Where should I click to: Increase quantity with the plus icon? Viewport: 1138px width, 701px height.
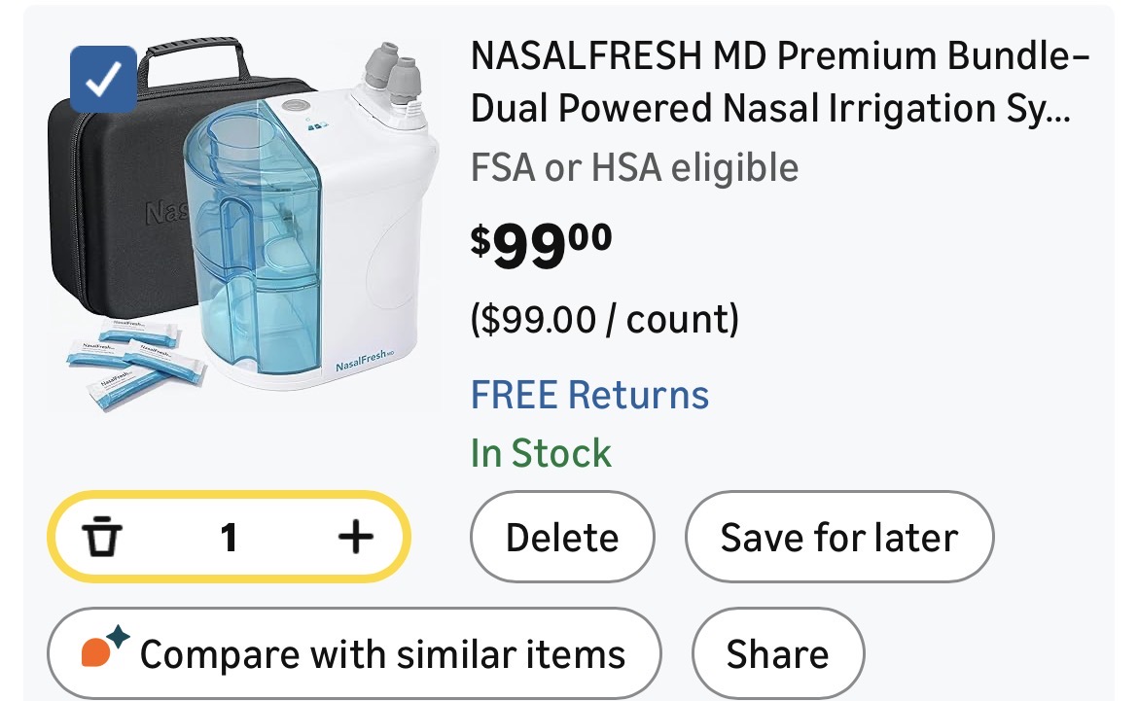point(355,537)
